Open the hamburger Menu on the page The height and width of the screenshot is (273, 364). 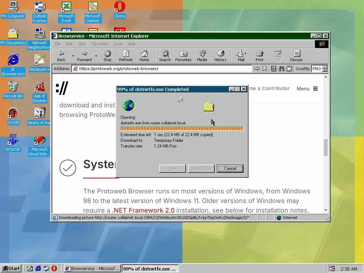[307, 89]
